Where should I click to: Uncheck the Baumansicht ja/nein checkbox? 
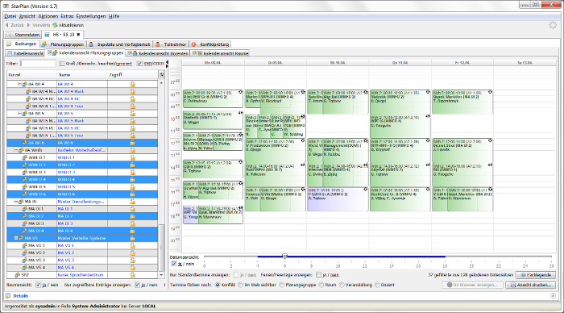point(38,285)
